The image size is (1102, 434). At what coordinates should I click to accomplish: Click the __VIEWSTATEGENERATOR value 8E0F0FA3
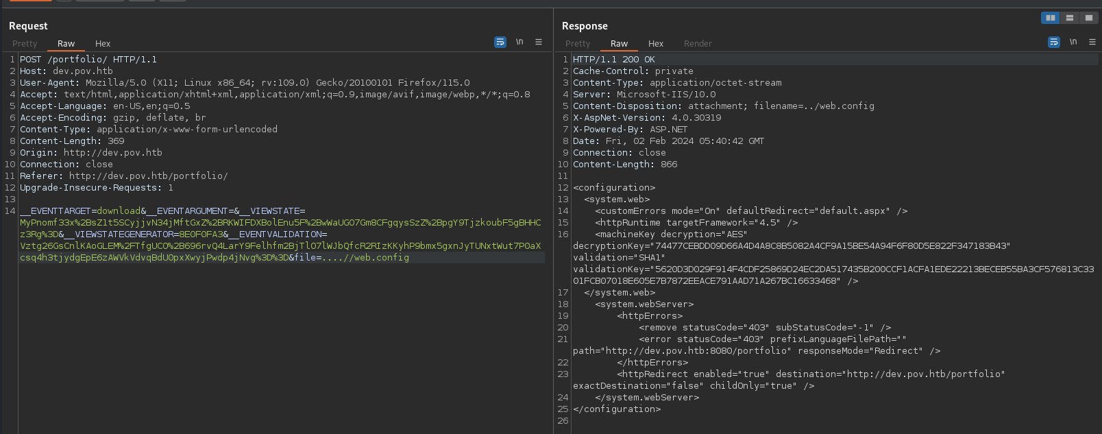click(x=201, y=234)
